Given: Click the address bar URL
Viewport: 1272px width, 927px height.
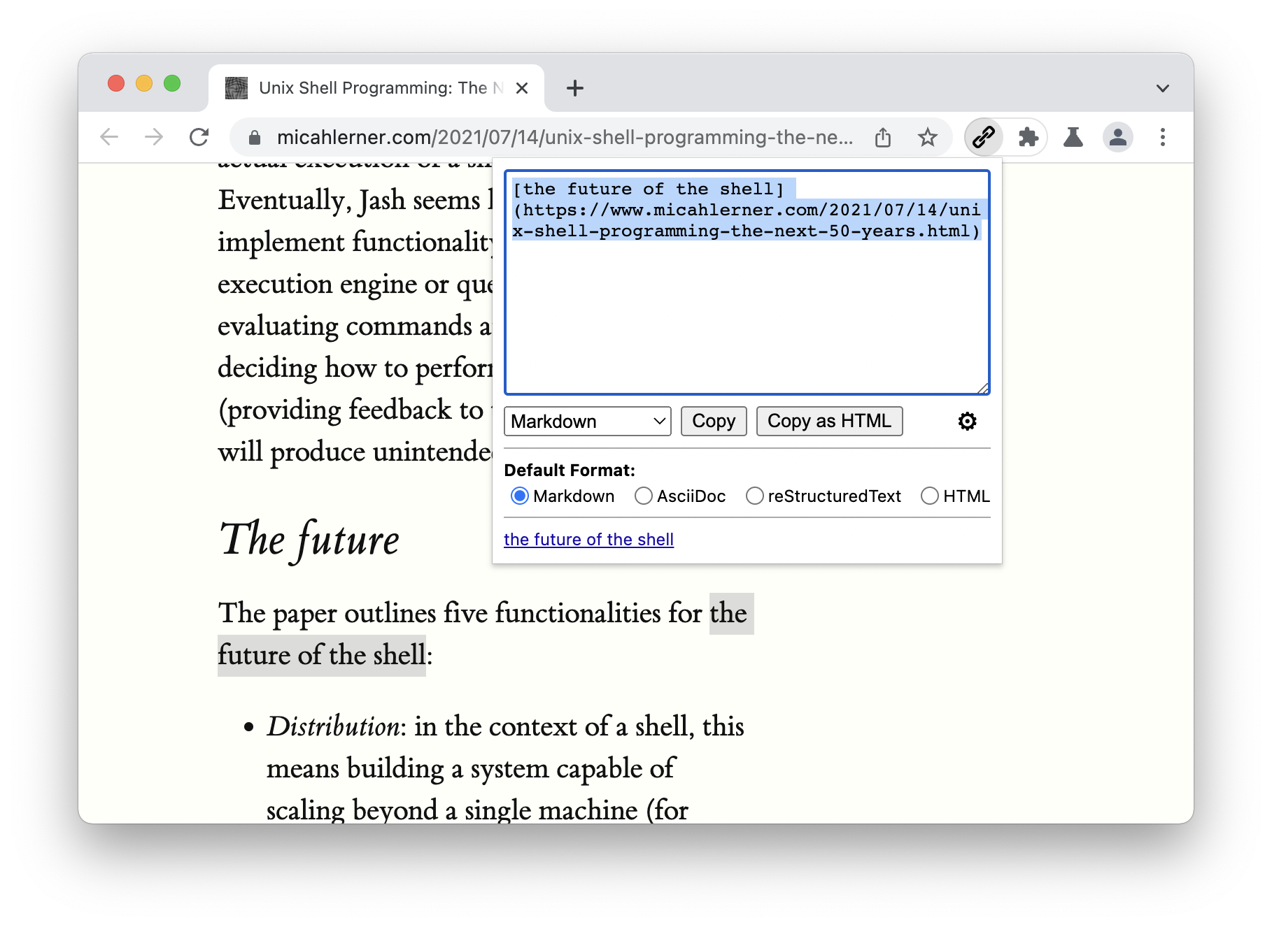Looking at the screenshot, I should click(x=564, y=137).
